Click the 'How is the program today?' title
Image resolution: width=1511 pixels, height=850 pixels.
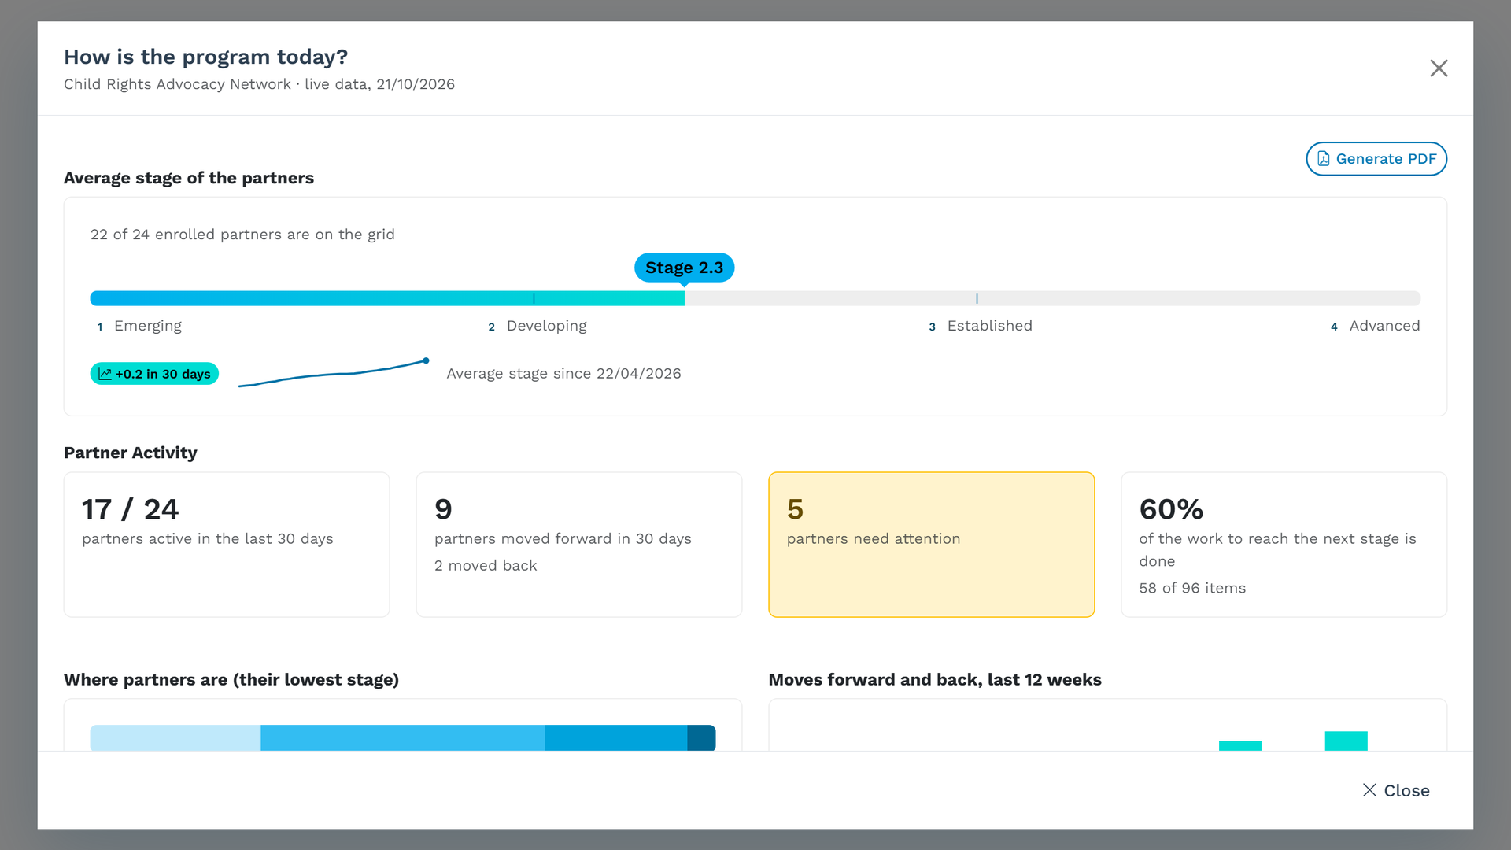(x=205, y=57)
